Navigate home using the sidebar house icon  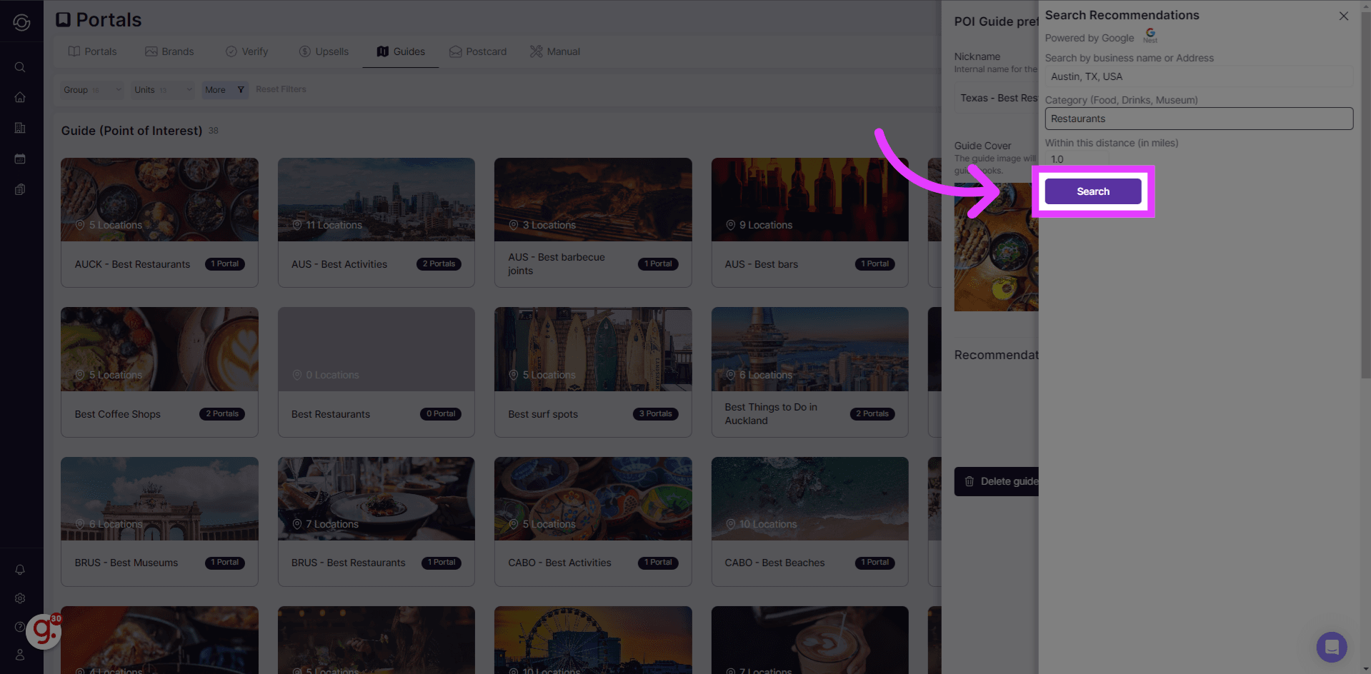click(20, 97)
